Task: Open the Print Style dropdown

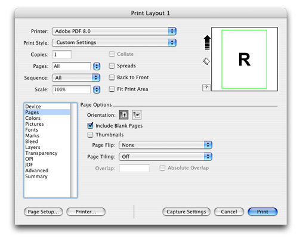Action: [114, 43]
